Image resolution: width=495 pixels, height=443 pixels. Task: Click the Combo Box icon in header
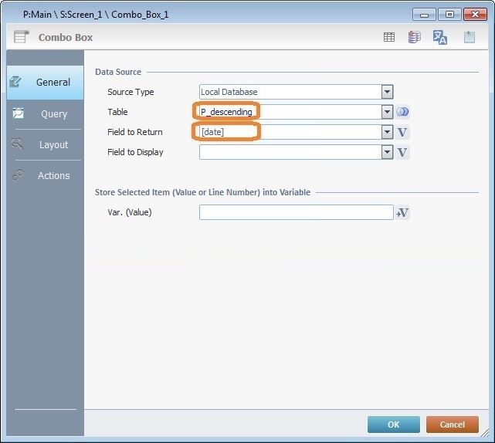23,37
